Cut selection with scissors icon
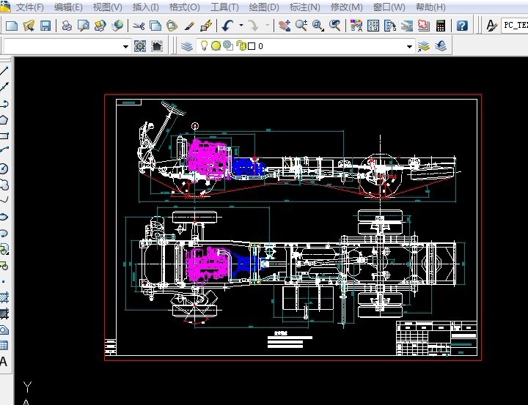 click(139, 26)
